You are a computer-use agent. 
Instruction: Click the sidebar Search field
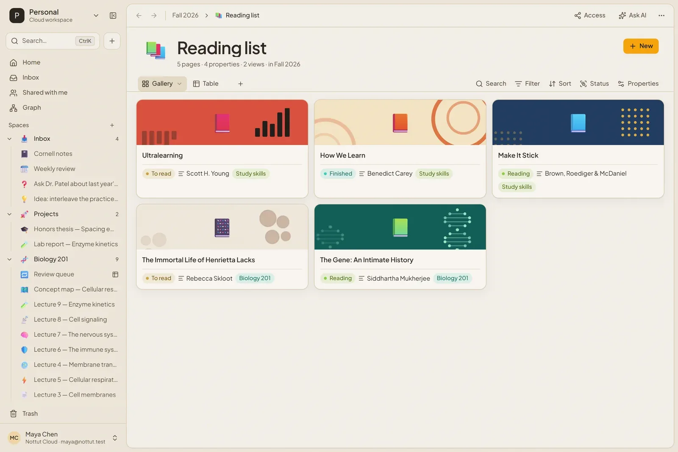[x=53, y=41]
